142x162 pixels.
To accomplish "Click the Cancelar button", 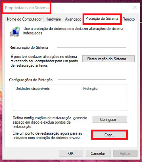I will click(x=98, y=153).
